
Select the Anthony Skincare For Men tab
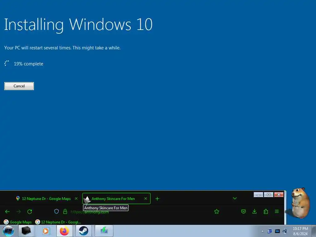coord(116,198)
